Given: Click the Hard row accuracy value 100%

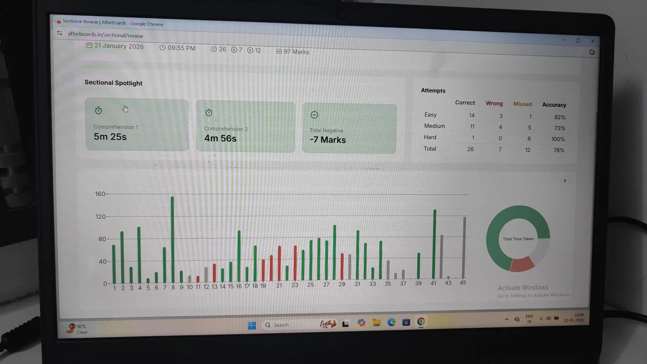Looking at the screenshot, I should click(558, 139).
